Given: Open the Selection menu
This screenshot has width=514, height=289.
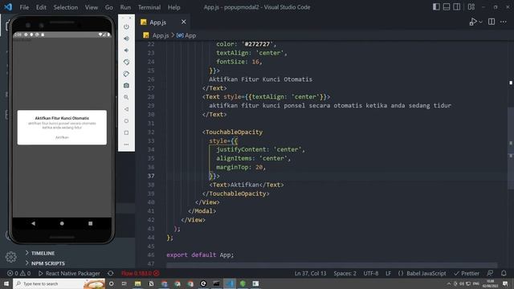Looking at the screenshot, I should point(66,7).
